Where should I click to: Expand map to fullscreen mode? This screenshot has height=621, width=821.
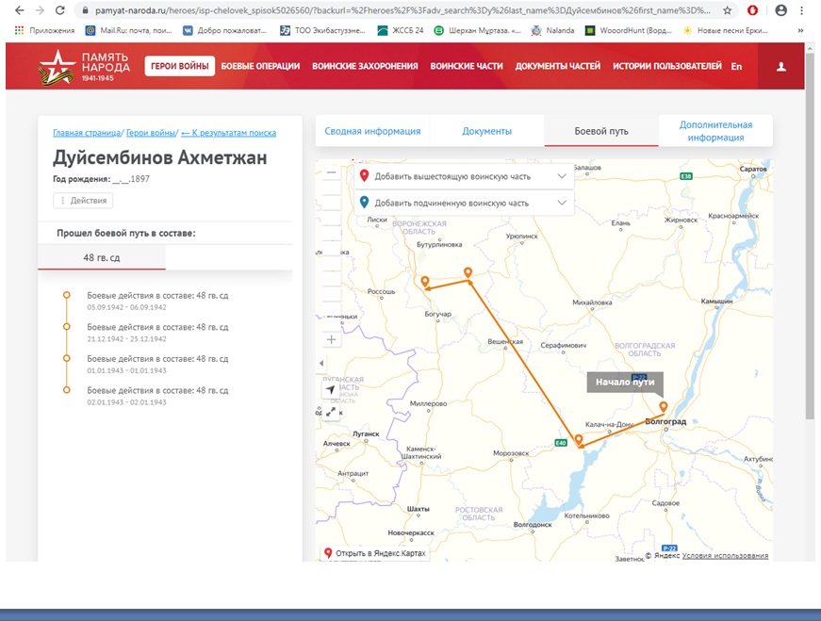tap(331, 412)
